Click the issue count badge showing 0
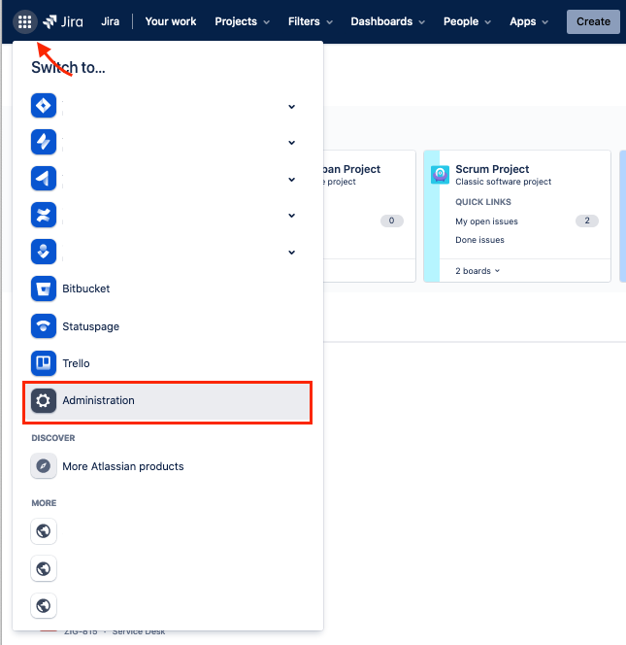 click(x=392, y=221)
